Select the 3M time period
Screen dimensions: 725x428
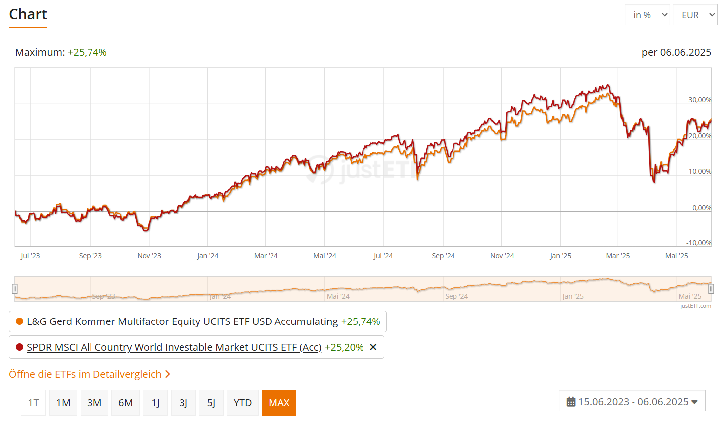click(94, 403)
